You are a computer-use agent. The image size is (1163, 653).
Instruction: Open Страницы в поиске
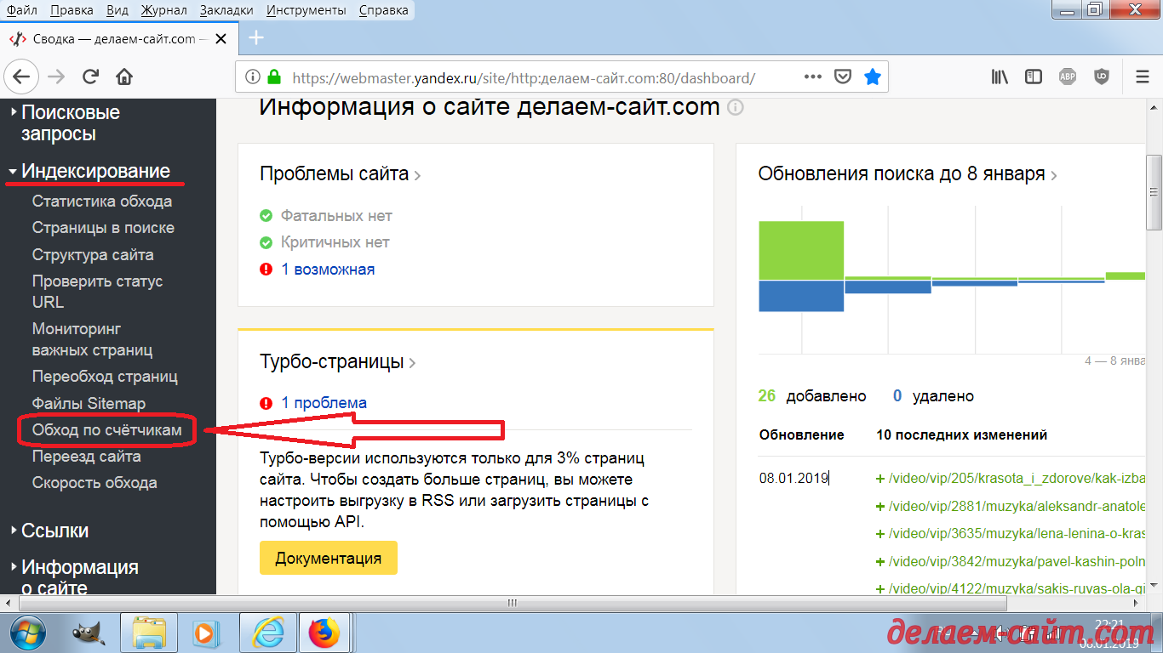click(x=103, y=228)
